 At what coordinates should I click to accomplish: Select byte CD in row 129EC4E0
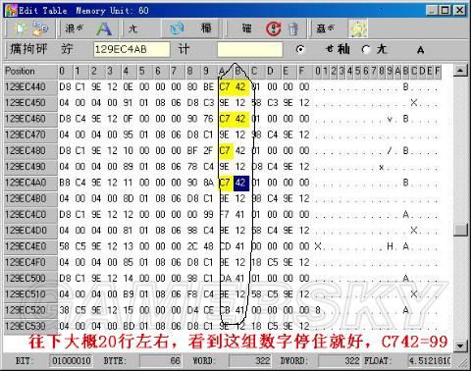225,246
